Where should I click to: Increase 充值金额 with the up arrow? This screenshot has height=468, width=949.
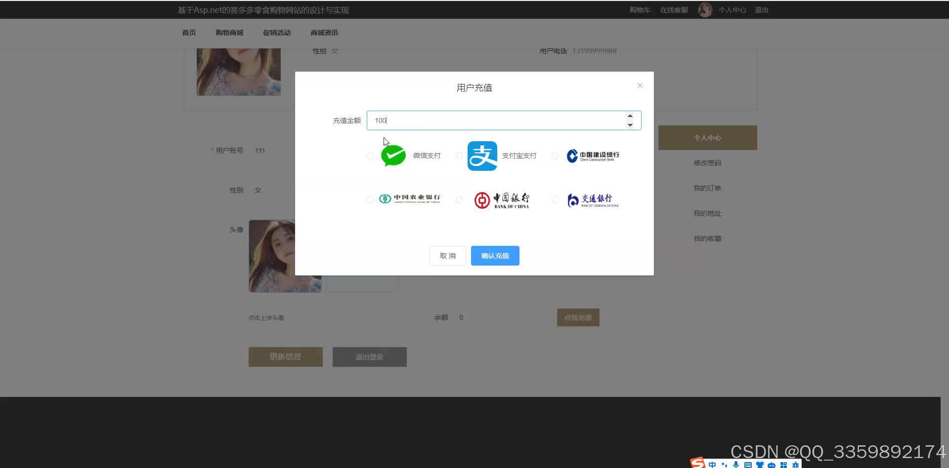[630, 116]
